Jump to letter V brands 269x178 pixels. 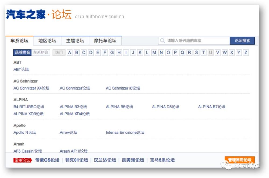pos(218,52)
